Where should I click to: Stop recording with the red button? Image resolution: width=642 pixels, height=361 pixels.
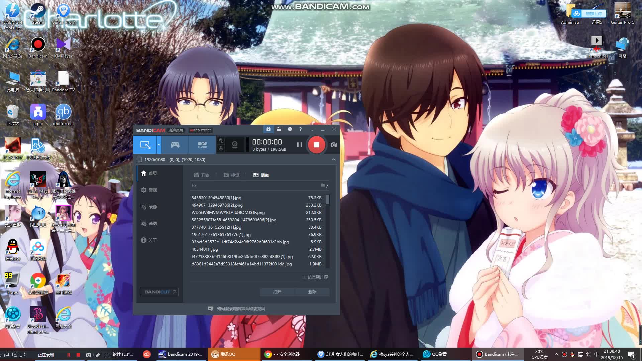click(x=316, y=145)
